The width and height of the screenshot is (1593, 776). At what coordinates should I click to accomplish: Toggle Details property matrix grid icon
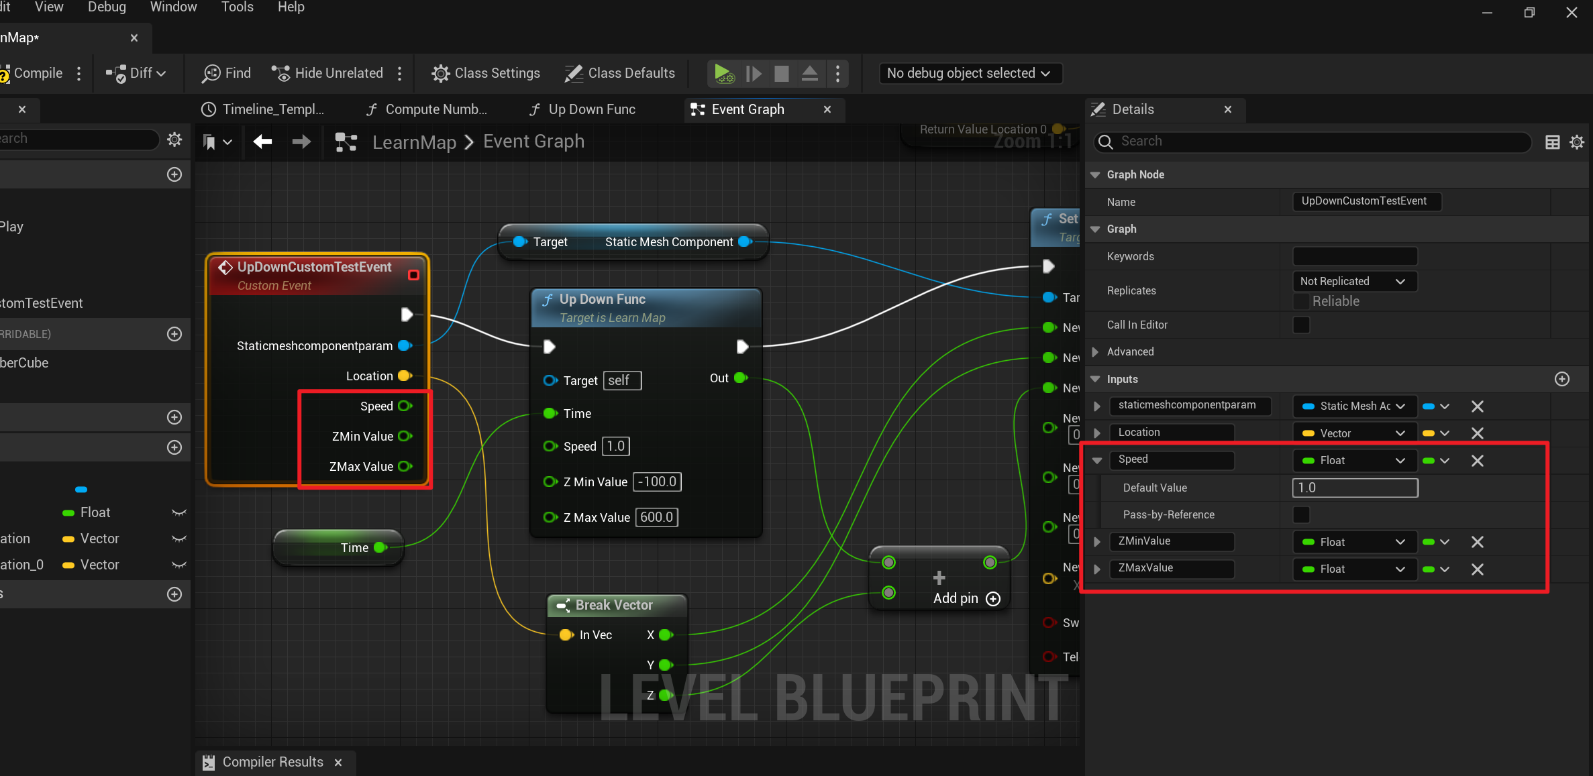1553,142
